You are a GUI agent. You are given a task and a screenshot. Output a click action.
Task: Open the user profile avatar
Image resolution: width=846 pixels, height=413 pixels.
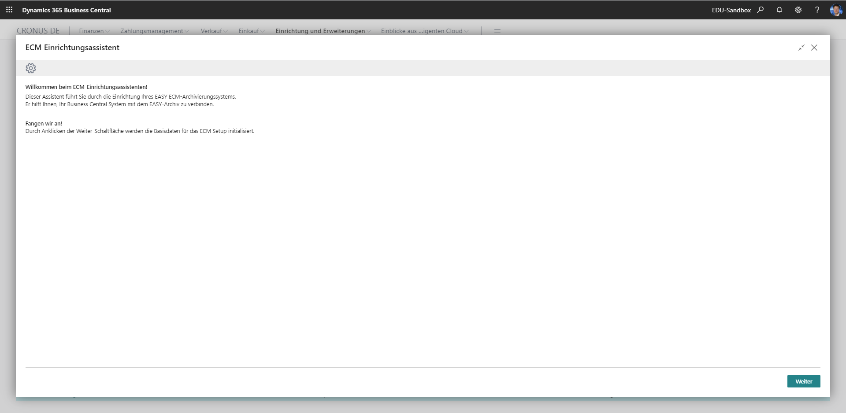coord(836,10)
